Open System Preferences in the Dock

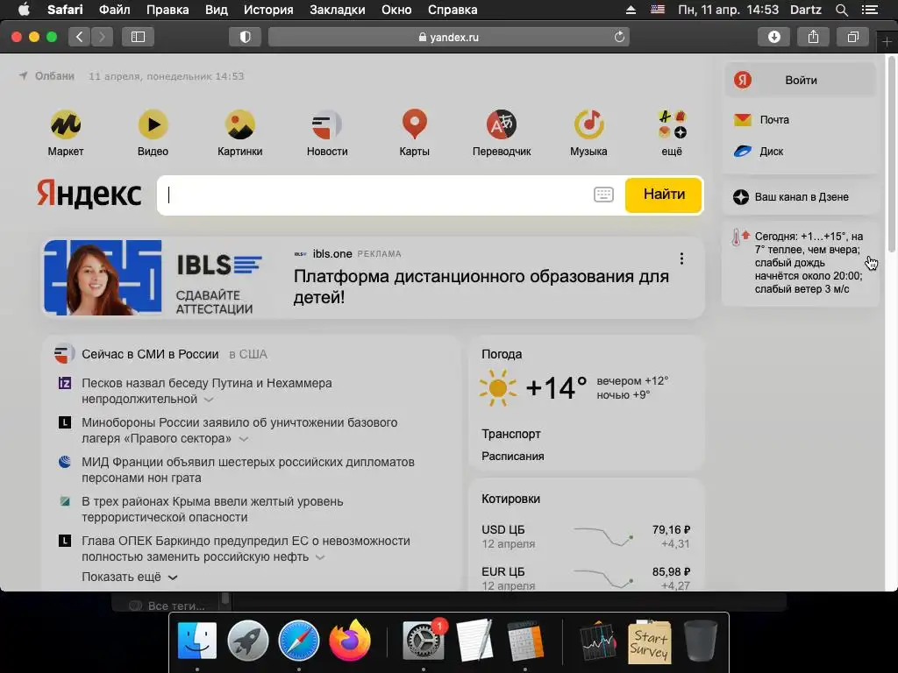424,641
